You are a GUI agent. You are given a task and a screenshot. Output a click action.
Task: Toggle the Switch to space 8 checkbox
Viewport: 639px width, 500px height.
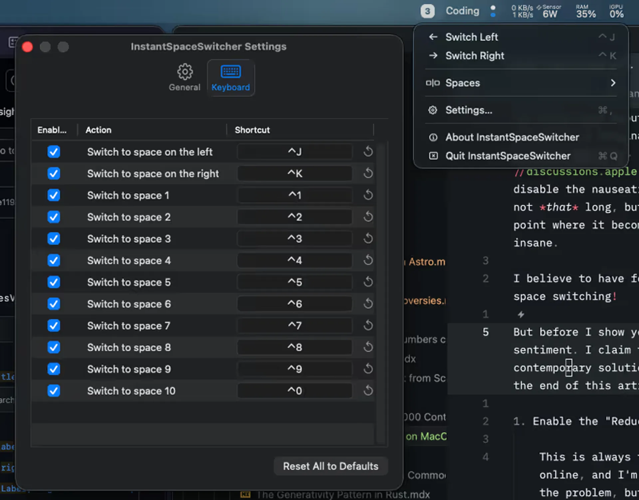[x=54, y=347]
